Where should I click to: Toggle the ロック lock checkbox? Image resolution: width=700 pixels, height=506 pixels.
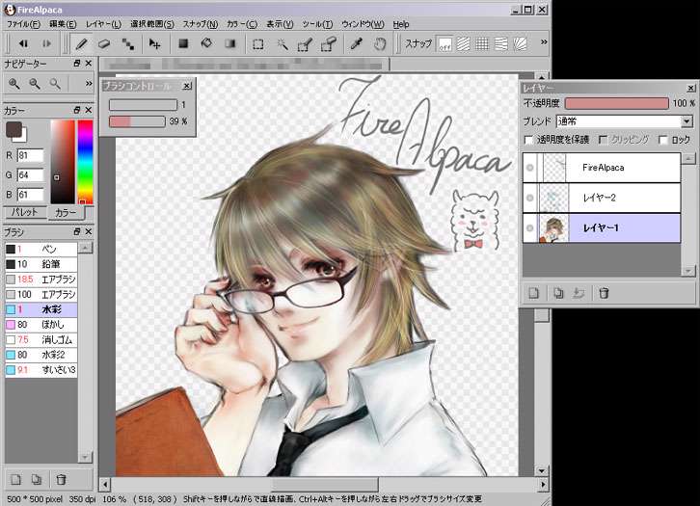click(x=661, y=140)
